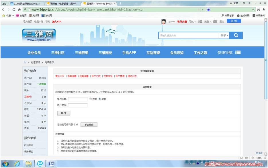Open the 三维网校 navigation menu
Screen dimensions: 268x168
point(105,53)
